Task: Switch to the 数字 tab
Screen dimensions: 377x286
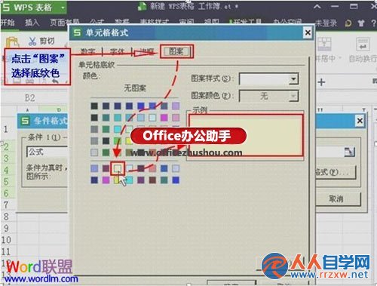Action: pos(88,52)
